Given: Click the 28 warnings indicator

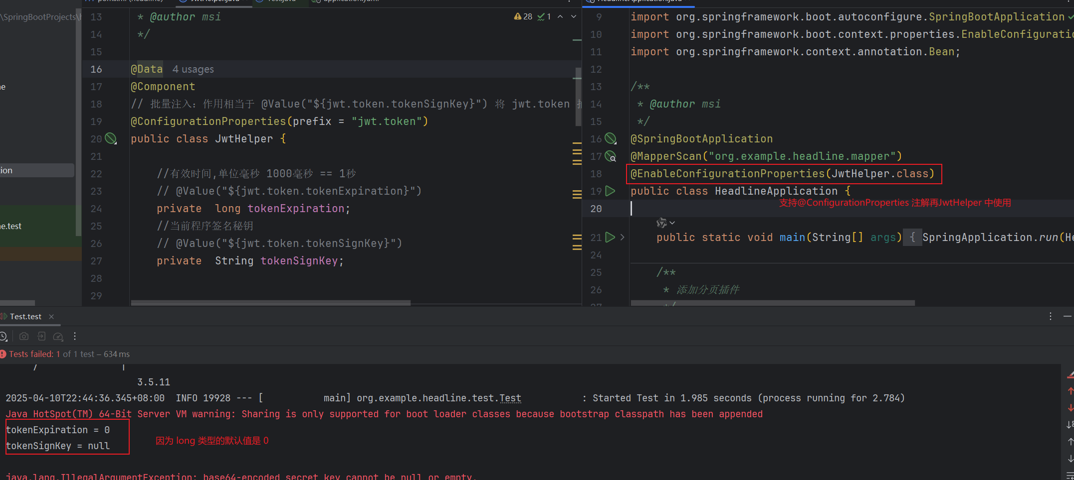Looking at the screenshot, I should pos(523,17).
